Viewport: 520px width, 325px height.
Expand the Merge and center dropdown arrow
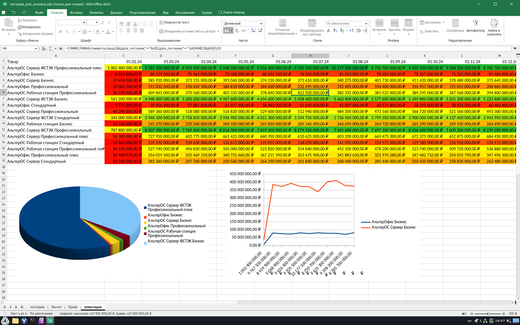tap(218, 31)
